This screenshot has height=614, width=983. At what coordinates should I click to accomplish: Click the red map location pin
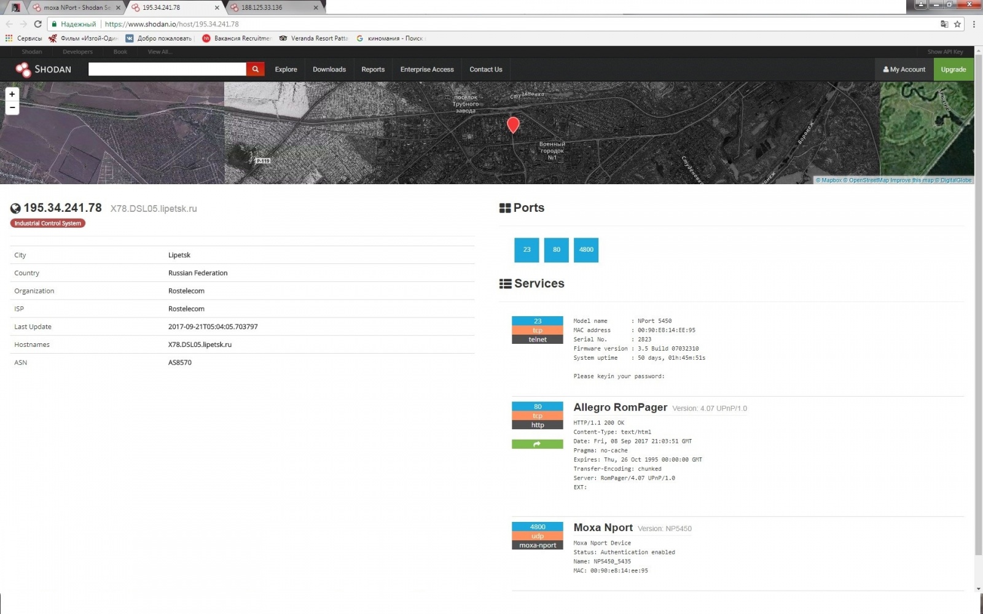[513, 125]
